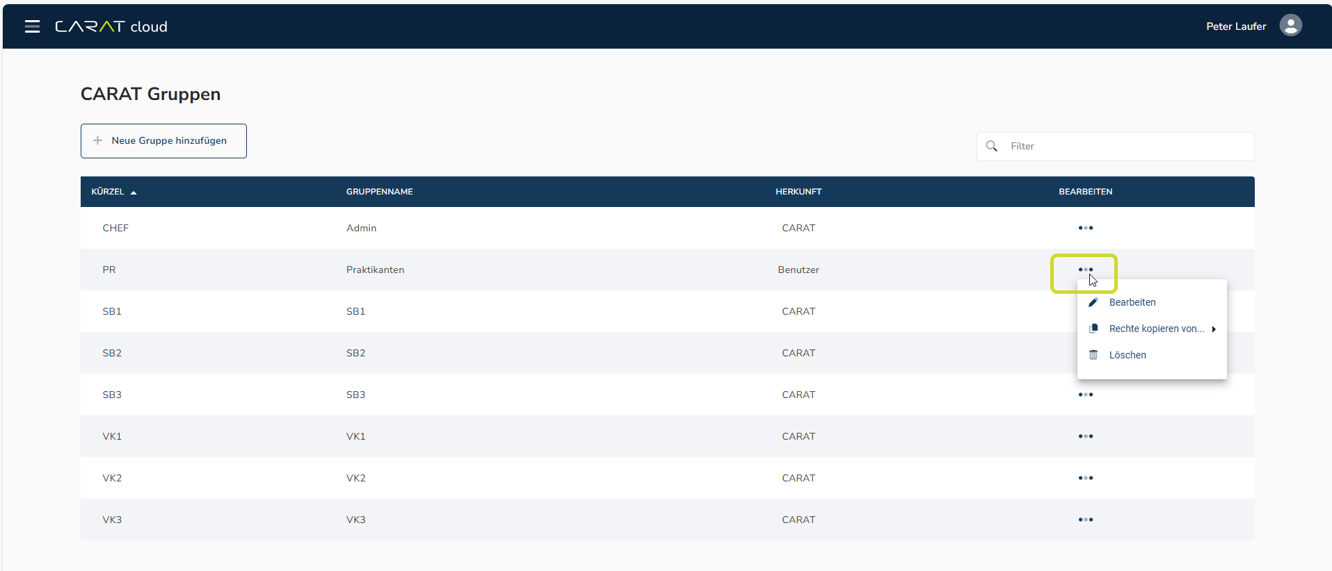Expand the submenu arrow of Rechte kopieren von
1332x571 pixels.
[1214, 329]
